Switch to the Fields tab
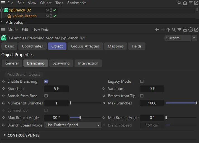 [x=136, y=46]
